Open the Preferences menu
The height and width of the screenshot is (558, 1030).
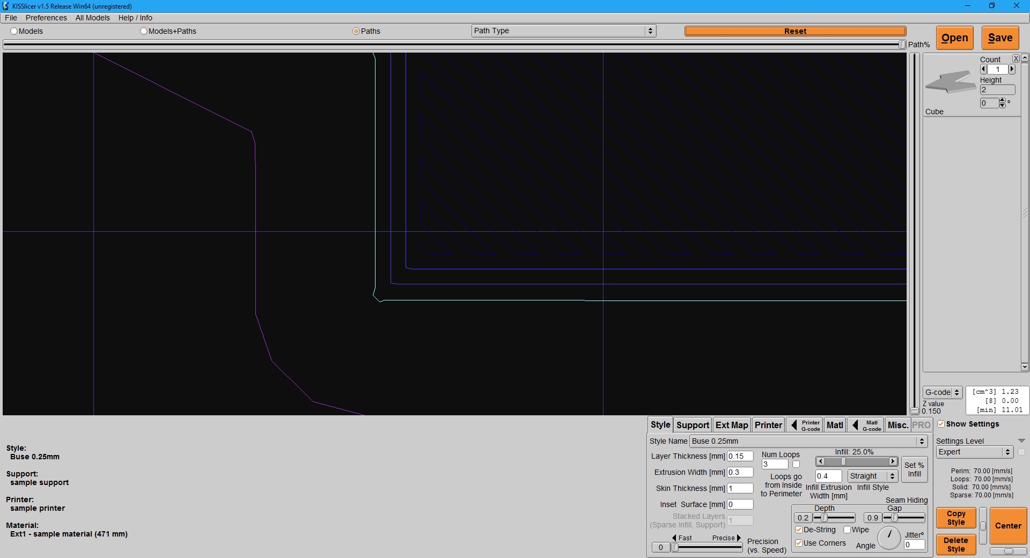click(x=46, y=18)
